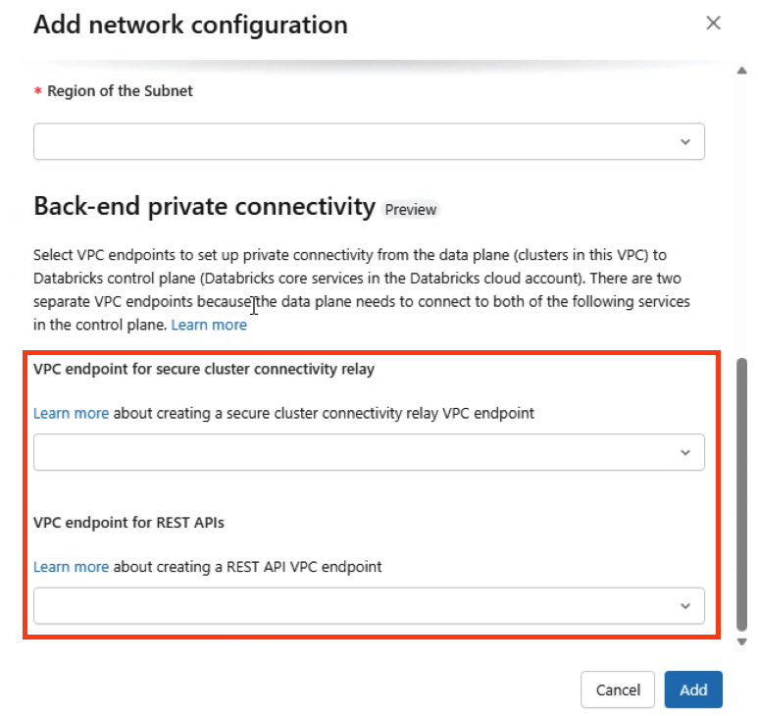
Task: Click the secure cluster connectivity relay field label
Action: [204, 370]
